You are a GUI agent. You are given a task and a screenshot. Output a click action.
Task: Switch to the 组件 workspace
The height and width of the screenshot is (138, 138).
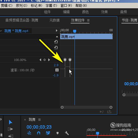(x=47, y=12)
